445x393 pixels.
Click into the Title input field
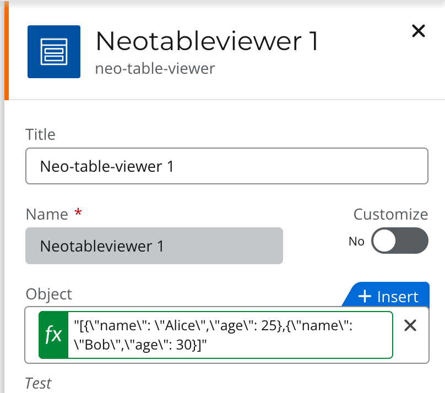tap(226, 166)
